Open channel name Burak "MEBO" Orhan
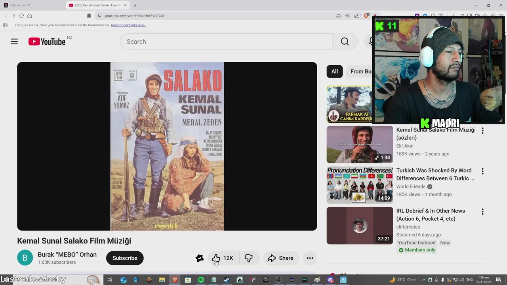507x285 pixels. click(67, 255)
